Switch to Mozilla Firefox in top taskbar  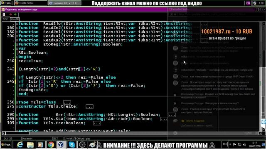[30, 3]
